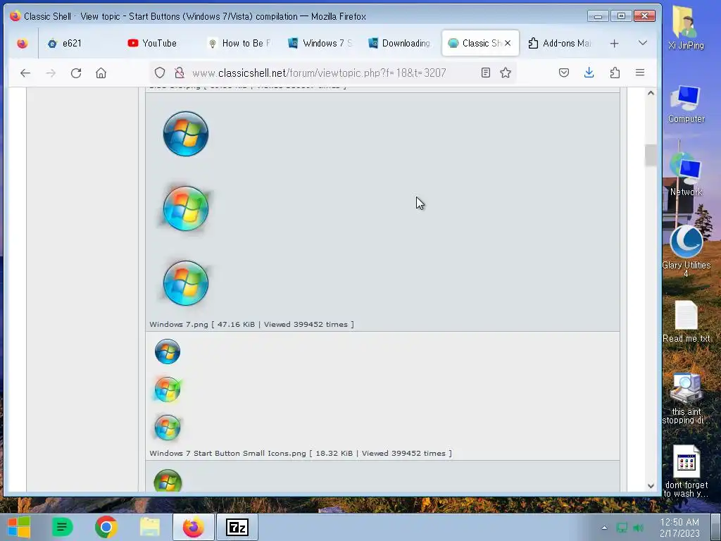
Task: Click the middle small glowing Start orb
Action: point(168,389)
